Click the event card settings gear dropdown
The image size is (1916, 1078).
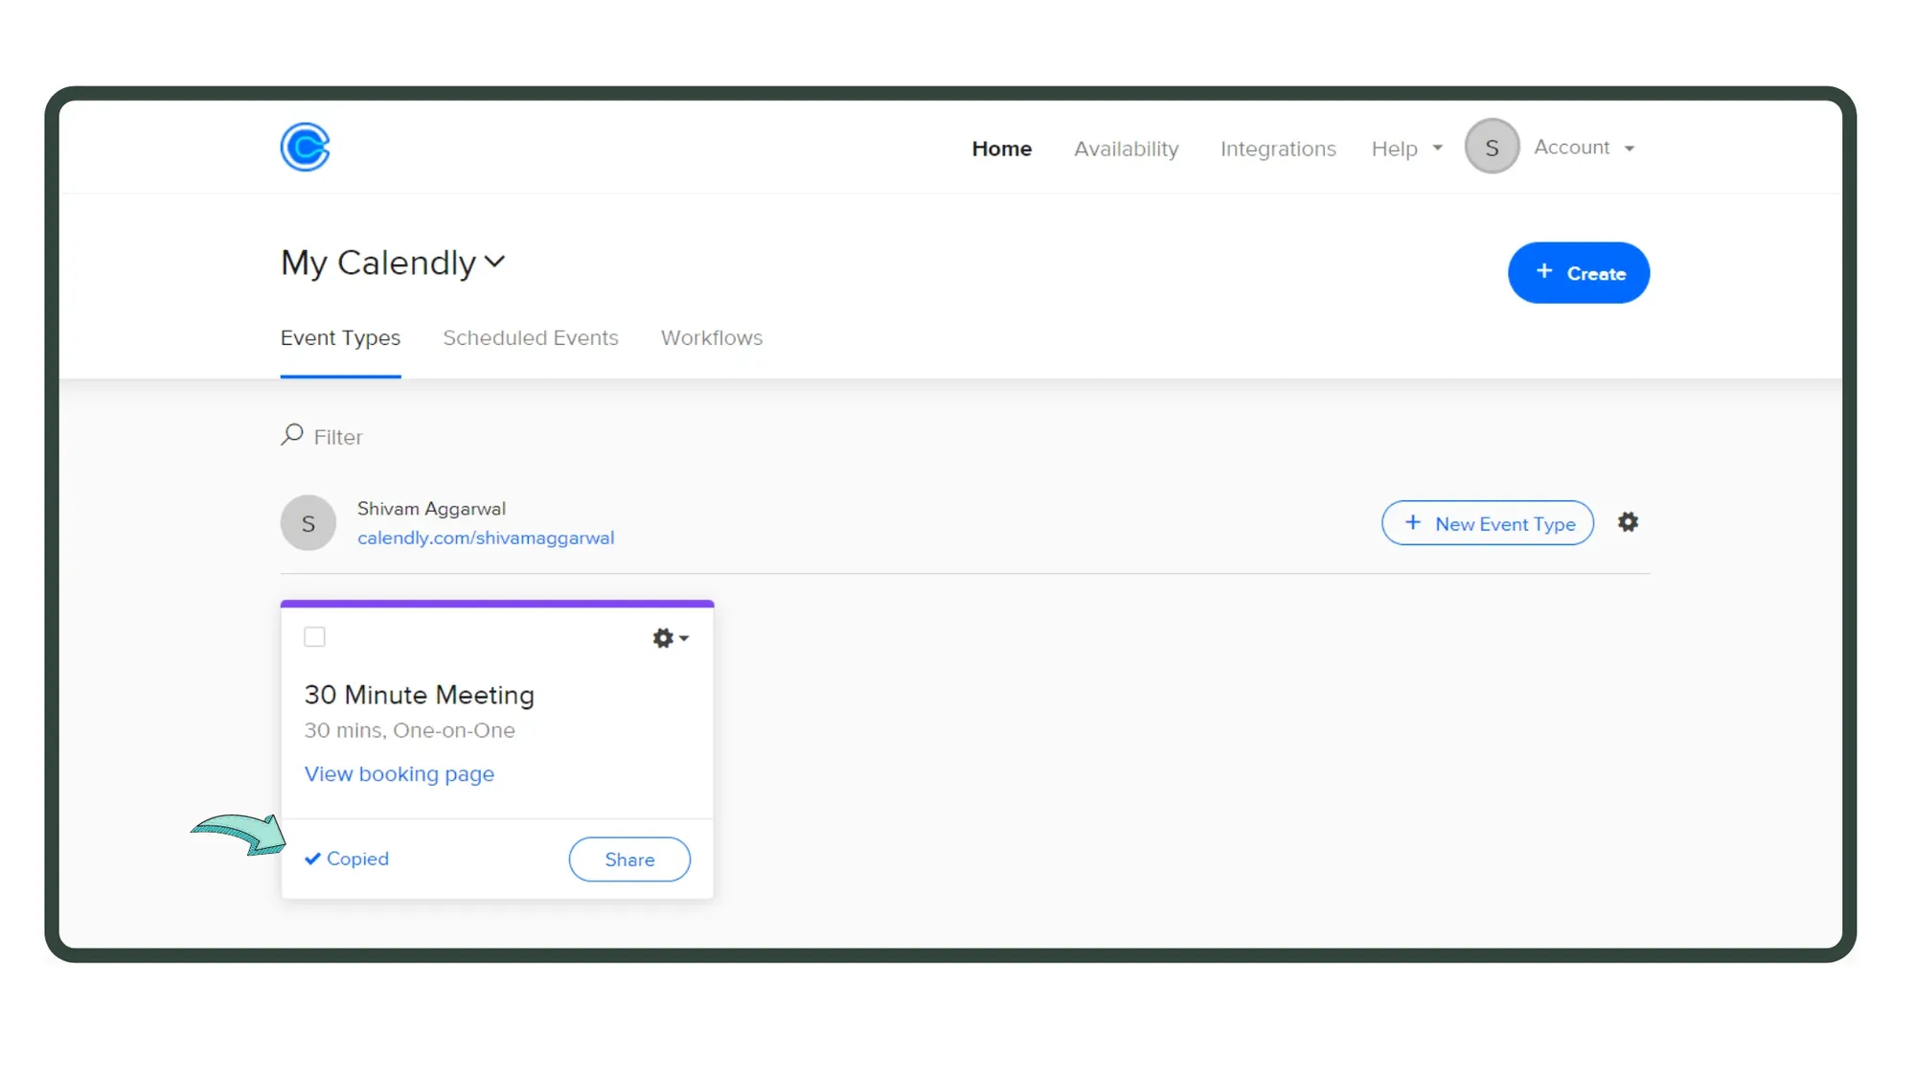672,637
